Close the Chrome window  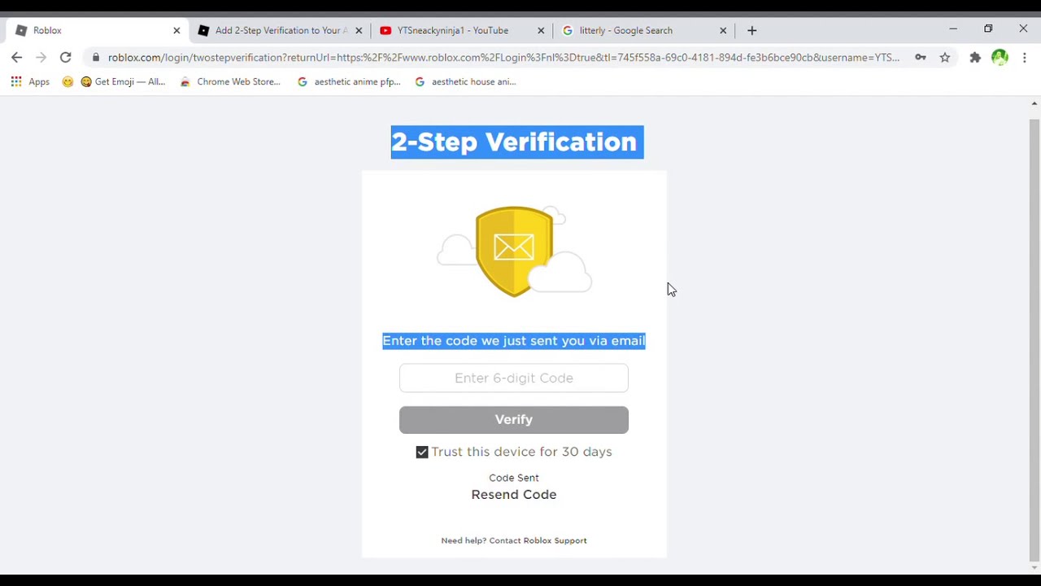(x=1023, y=29)
